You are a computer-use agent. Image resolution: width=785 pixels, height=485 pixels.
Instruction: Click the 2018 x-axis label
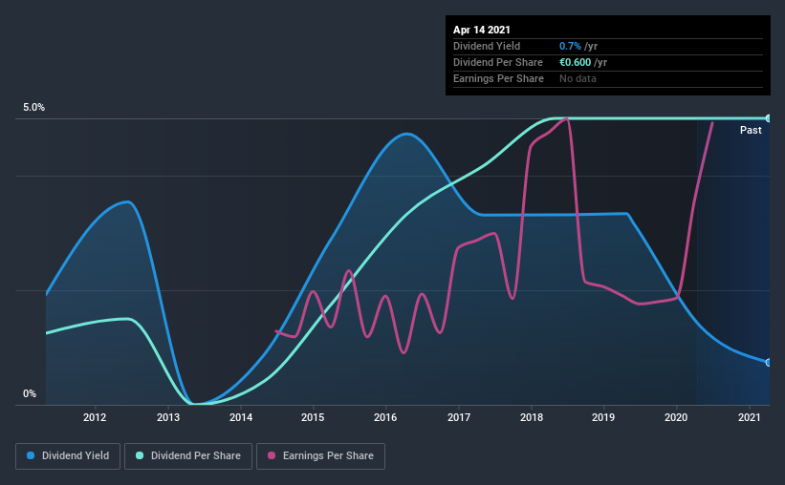tap(532, 417)
